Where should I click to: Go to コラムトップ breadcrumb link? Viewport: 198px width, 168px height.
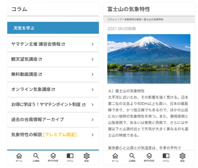(115, 20)
